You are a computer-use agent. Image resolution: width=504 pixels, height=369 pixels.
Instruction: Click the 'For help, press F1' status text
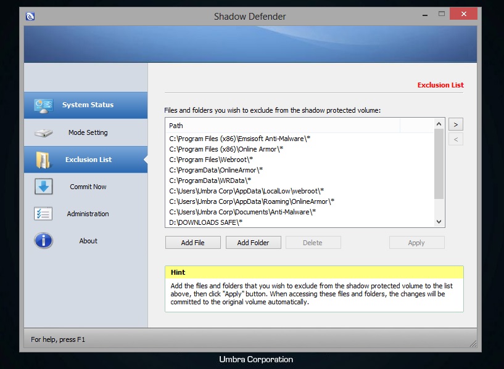58,339
